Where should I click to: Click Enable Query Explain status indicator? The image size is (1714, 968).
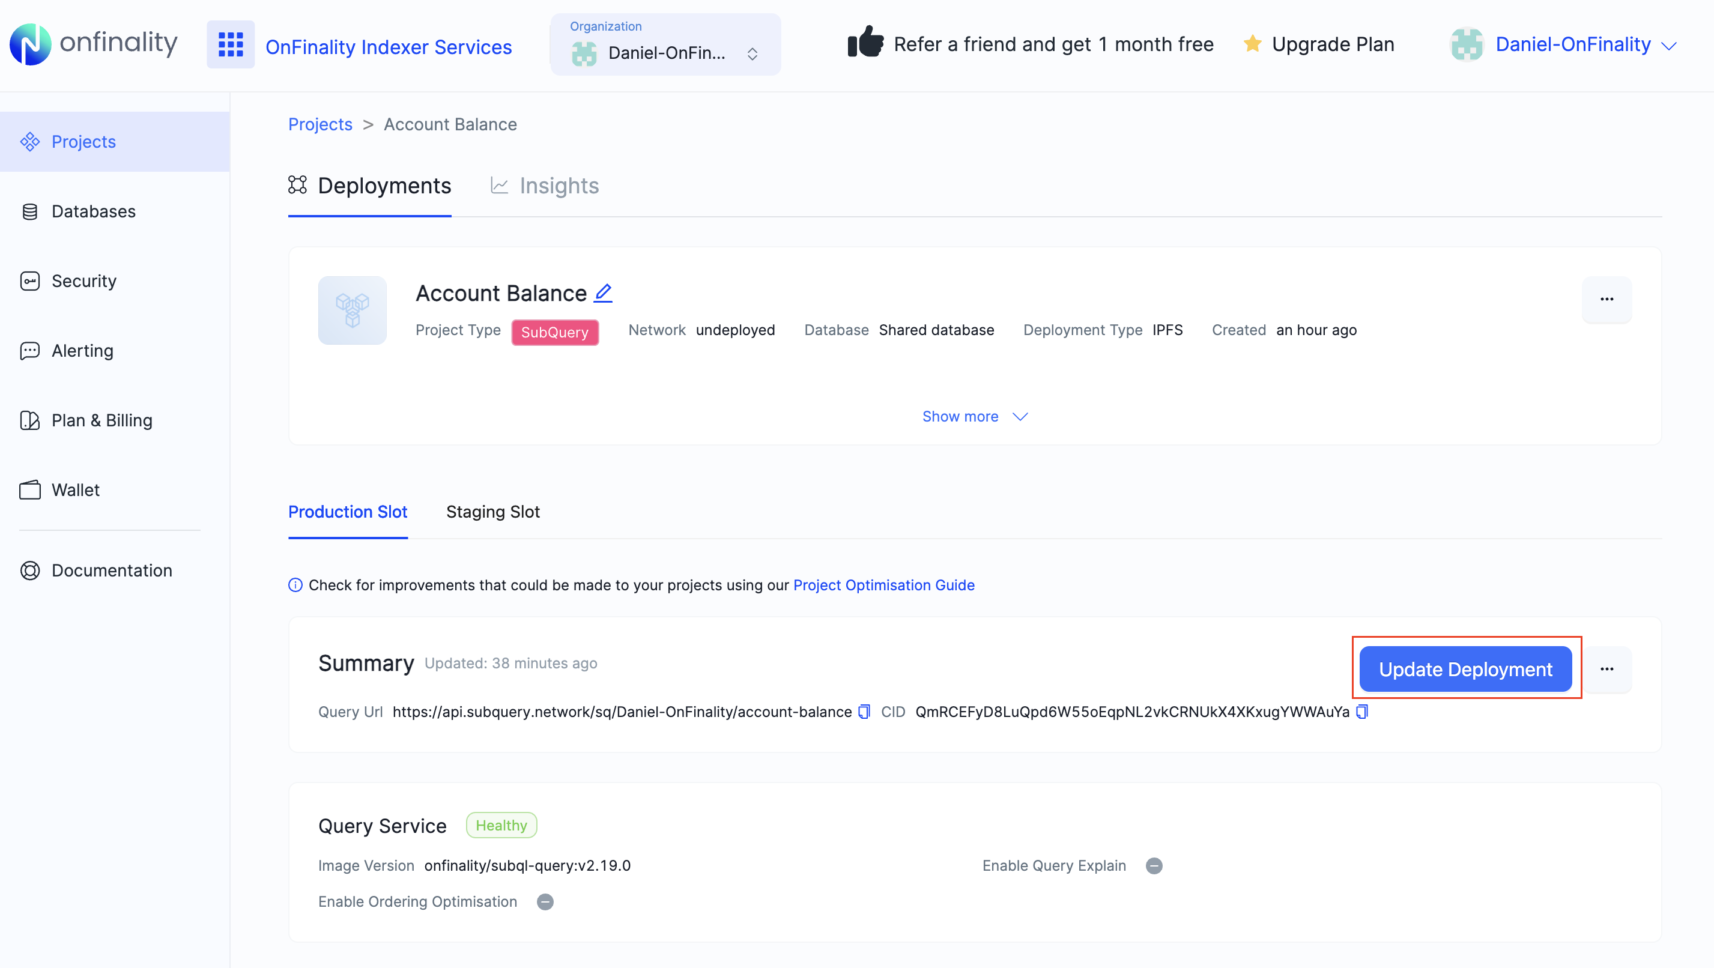(1154, 865)
